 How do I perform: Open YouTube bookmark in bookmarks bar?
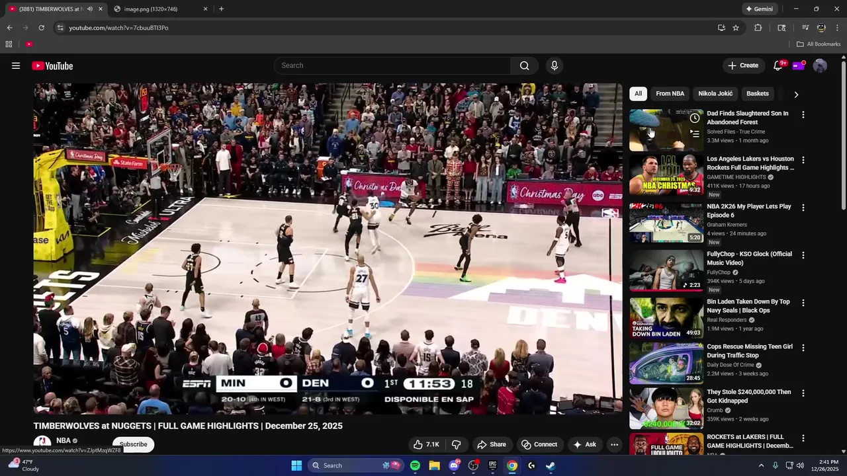(x=29, y=44)
